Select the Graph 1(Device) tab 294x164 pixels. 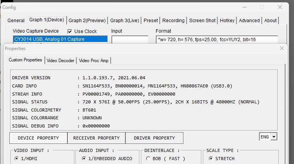(x=46, y=20)
